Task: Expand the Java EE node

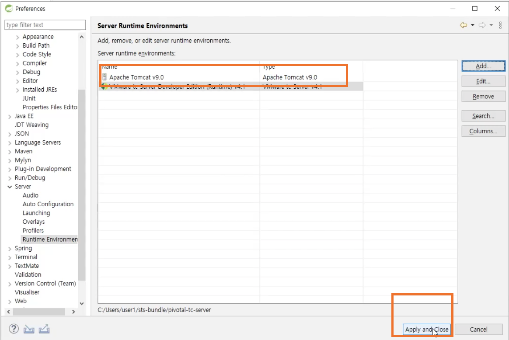Action: (x=10, y=116)
